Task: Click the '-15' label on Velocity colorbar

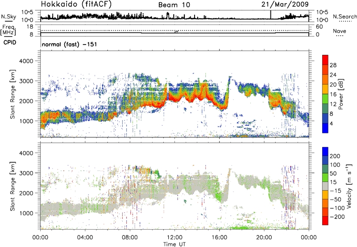Action: pos(336,191)
